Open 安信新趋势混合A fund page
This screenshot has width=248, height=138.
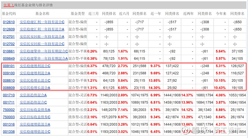click(x=33, y=95)
